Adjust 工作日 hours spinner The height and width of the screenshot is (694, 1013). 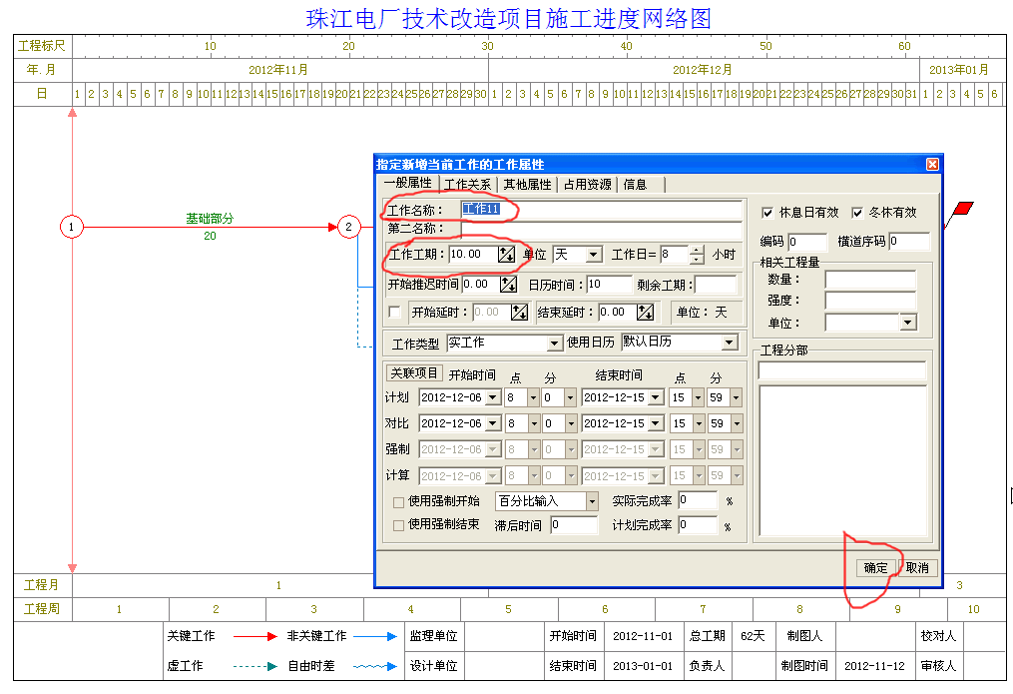click(697, 255)
